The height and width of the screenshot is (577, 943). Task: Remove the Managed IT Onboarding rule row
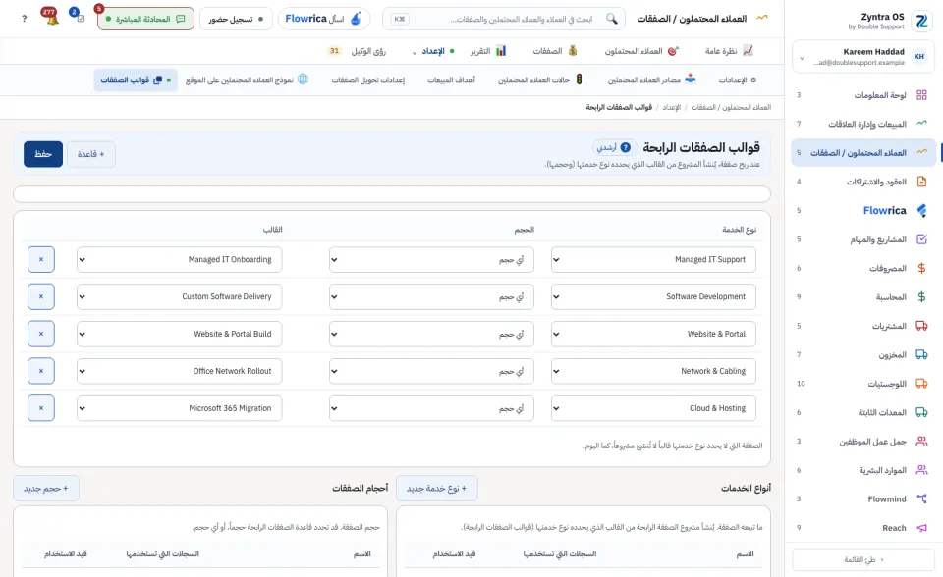tap(41, 260)
